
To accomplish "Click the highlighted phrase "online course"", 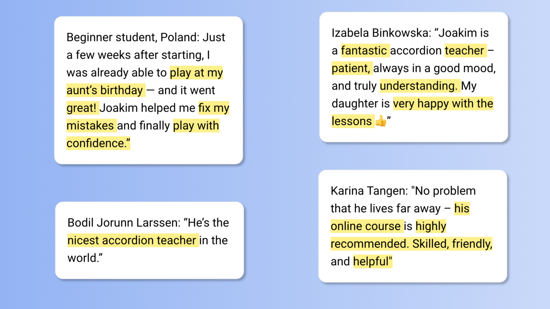I will point(366,226).
